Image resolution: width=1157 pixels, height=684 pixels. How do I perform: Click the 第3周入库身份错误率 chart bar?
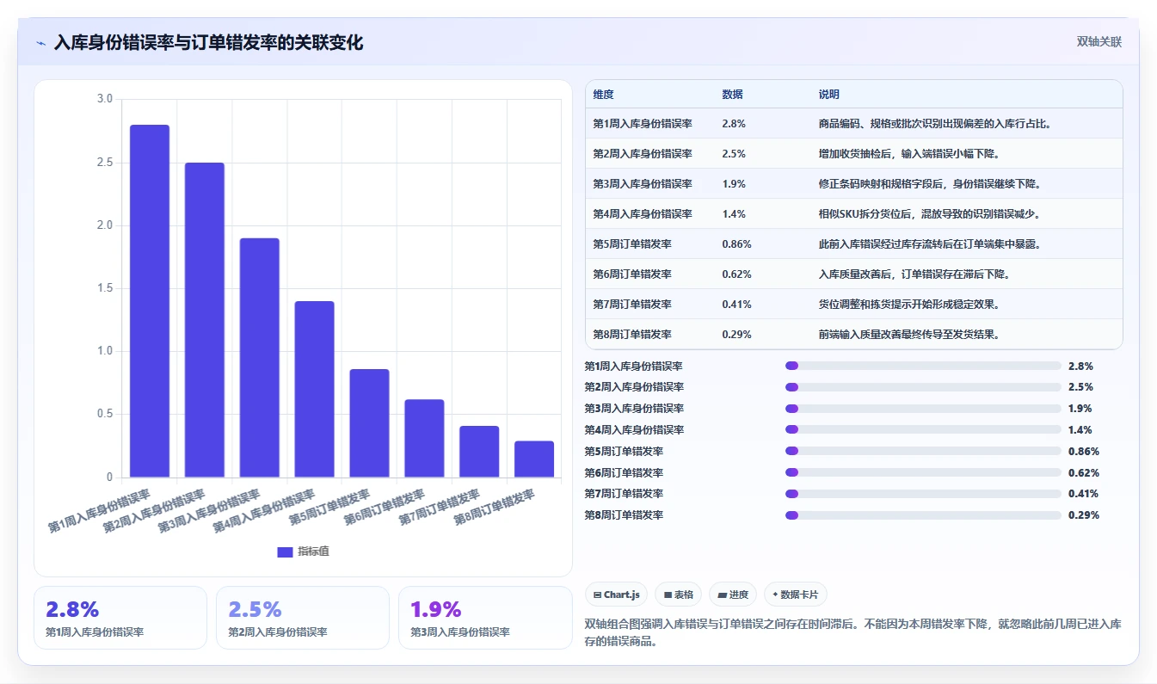260,358
